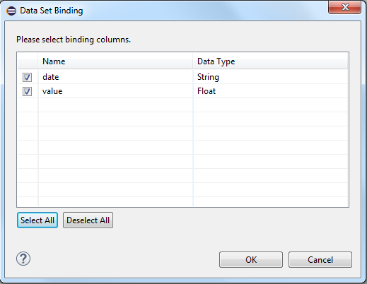Click the 'Please select binding columns' label
The image size is (367, 284).
(74, 40)
